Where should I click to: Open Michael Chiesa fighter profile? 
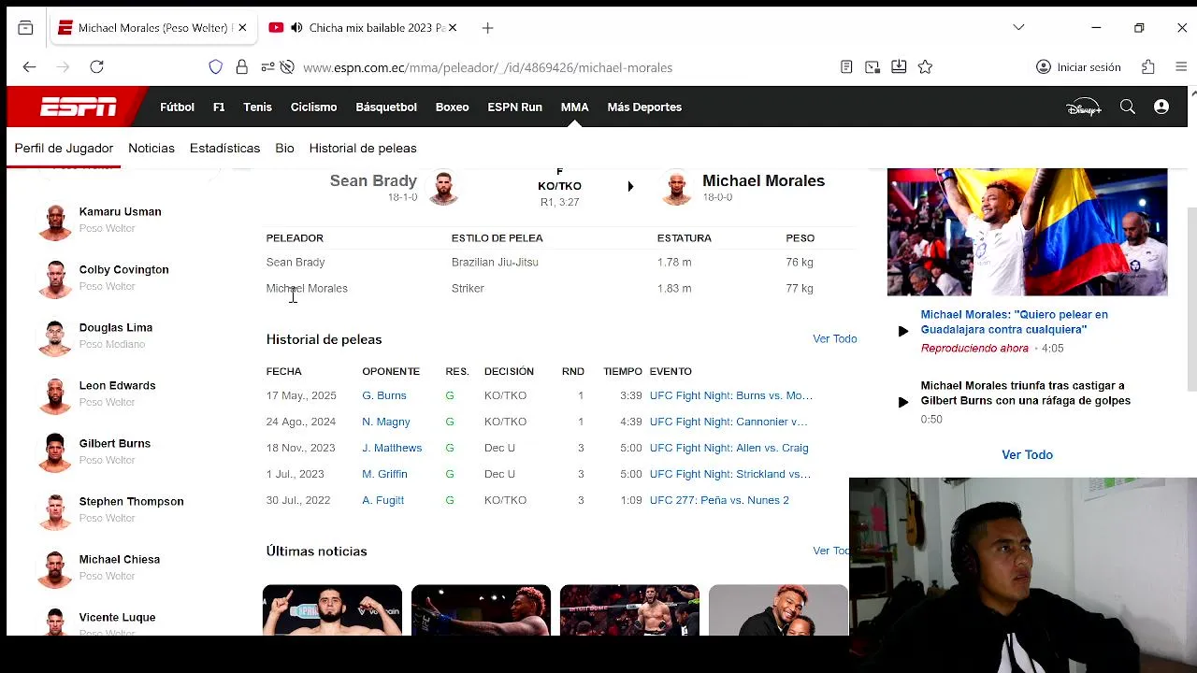pyautogui.click(x=119, y=560)
